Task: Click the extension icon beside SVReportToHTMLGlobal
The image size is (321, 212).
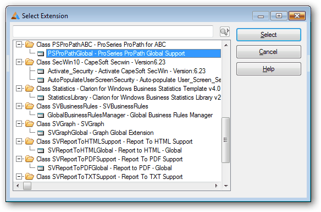Action: pyautogui.click(x=41, y=151)
